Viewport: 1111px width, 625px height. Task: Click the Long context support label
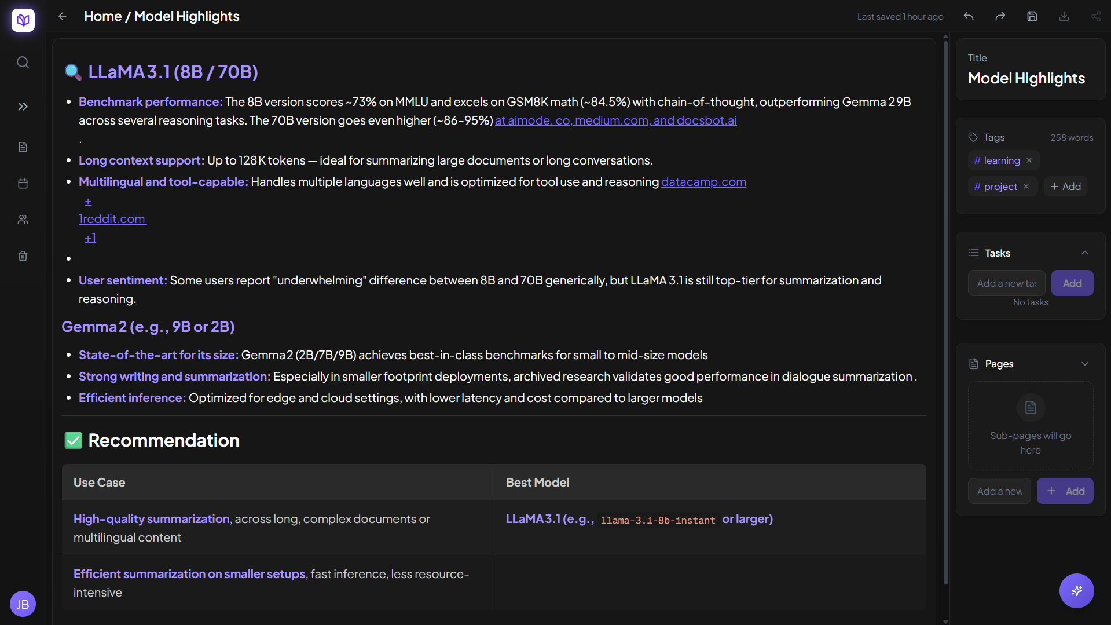click(x=141, y=160)
